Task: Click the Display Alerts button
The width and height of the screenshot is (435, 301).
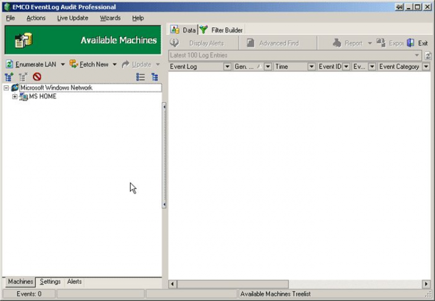Action: click(198, 43)
